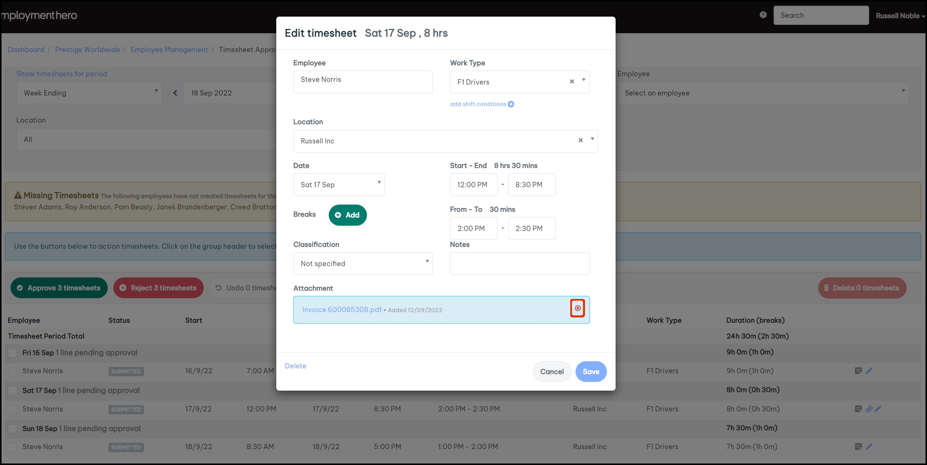Click the Save button in the dialog

[x=591, y=371]
